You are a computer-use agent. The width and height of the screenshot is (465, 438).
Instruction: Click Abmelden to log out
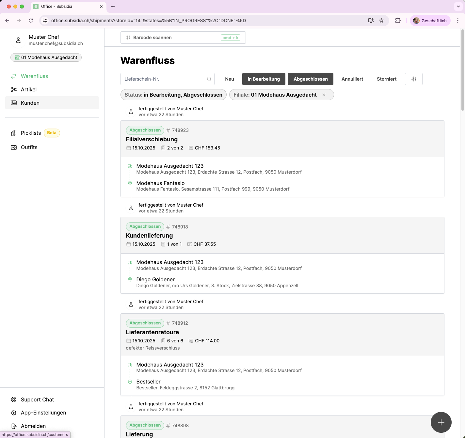[x=33, y=426]
